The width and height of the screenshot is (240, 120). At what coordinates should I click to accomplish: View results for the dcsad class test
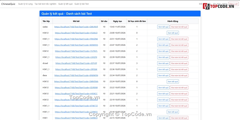coord(163,63)
